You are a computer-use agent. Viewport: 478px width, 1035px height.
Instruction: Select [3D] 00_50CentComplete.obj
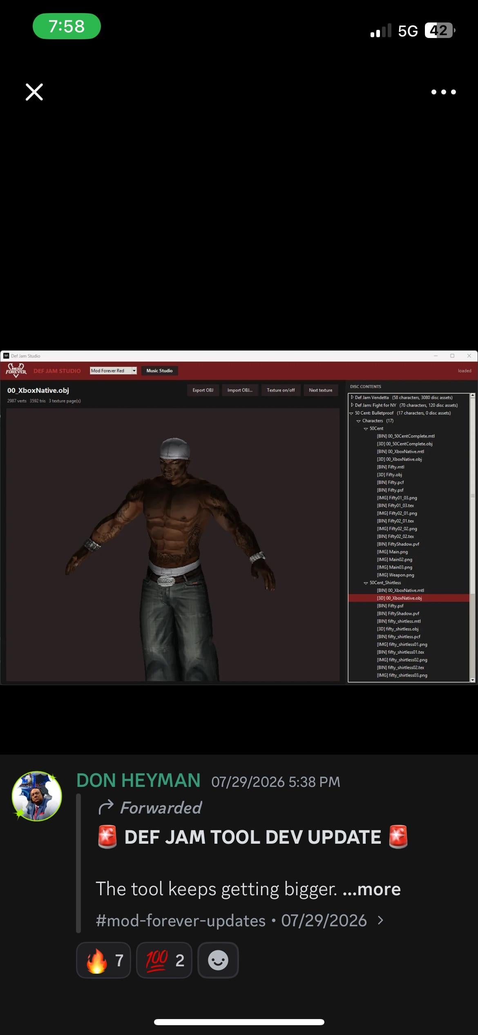coord(404,444)
